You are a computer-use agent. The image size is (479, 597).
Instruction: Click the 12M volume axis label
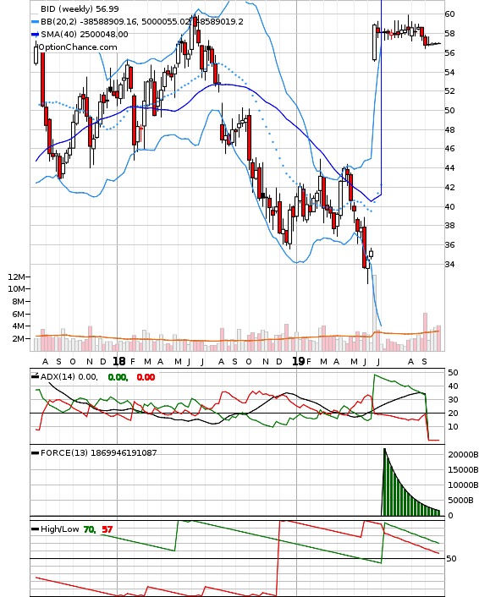pos(16,277)
